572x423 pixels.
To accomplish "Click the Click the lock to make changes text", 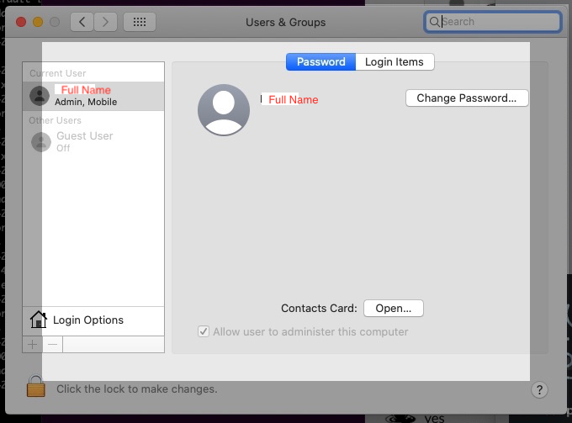I will coord(137,389).
